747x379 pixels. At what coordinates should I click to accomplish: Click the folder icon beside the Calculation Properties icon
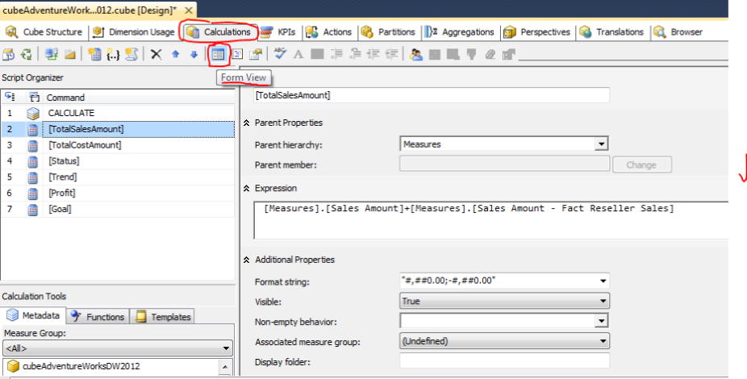(70, 54)
